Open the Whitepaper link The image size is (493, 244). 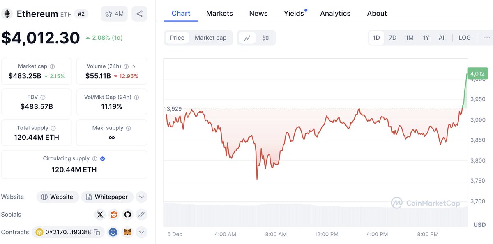click(x=107, y=197)
